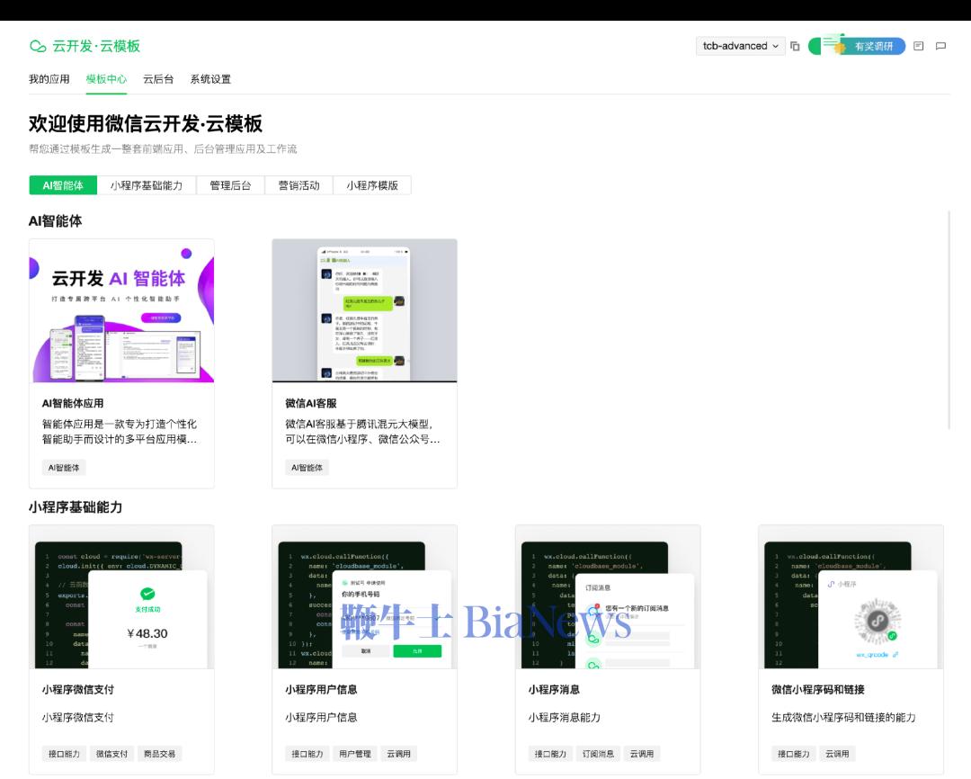Open the document icon in the top-right header

pyautogui.click(x=918, y=47)
